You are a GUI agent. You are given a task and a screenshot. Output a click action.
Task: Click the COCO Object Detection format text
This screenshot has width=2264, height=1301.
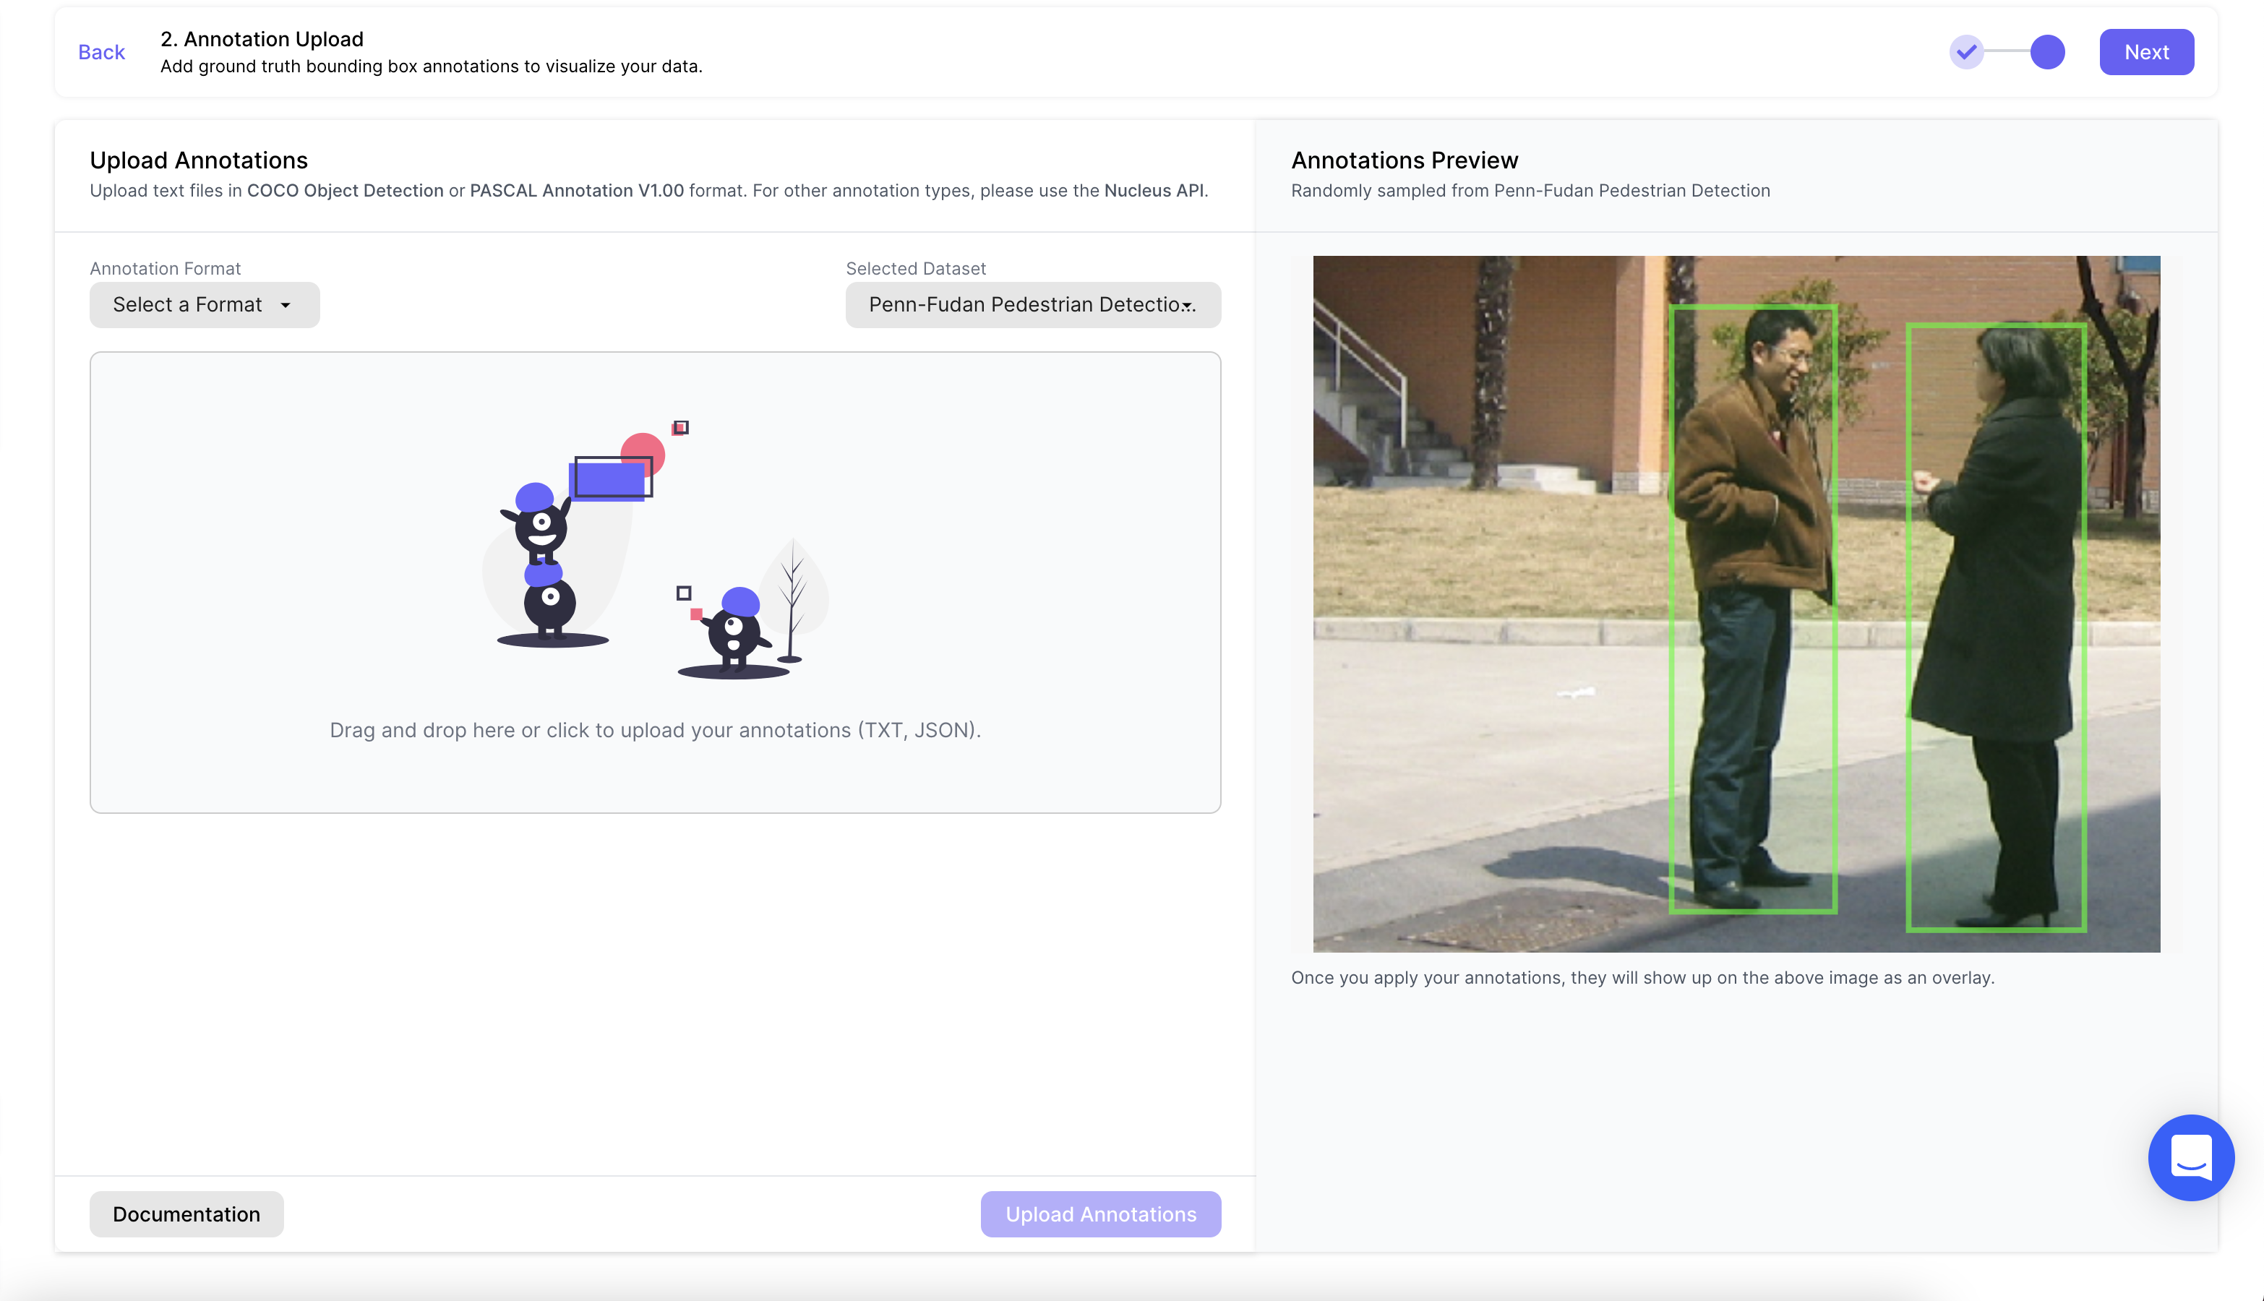(x=345, y=190)
